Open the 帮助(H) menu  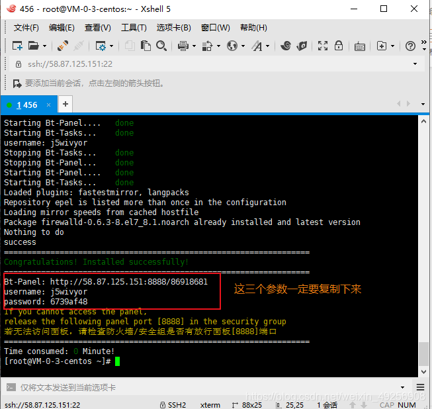coord(253,28)
